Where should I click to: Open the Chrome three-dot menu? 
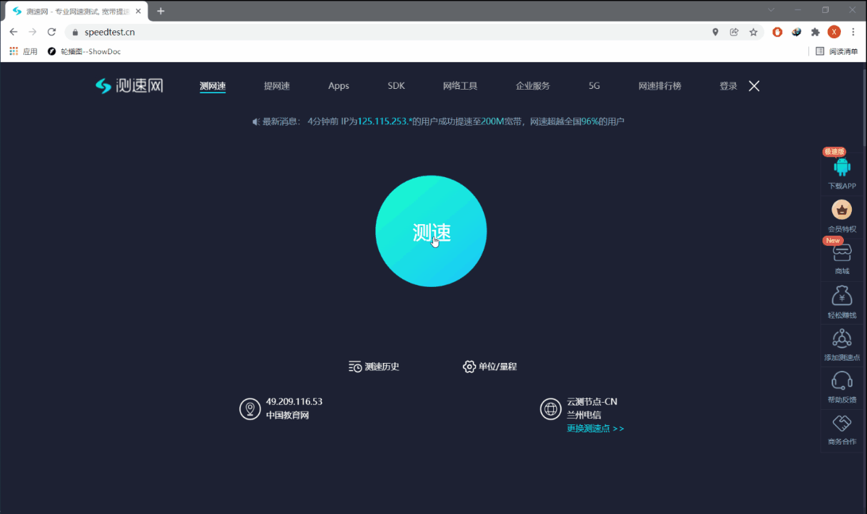(853, 32)
